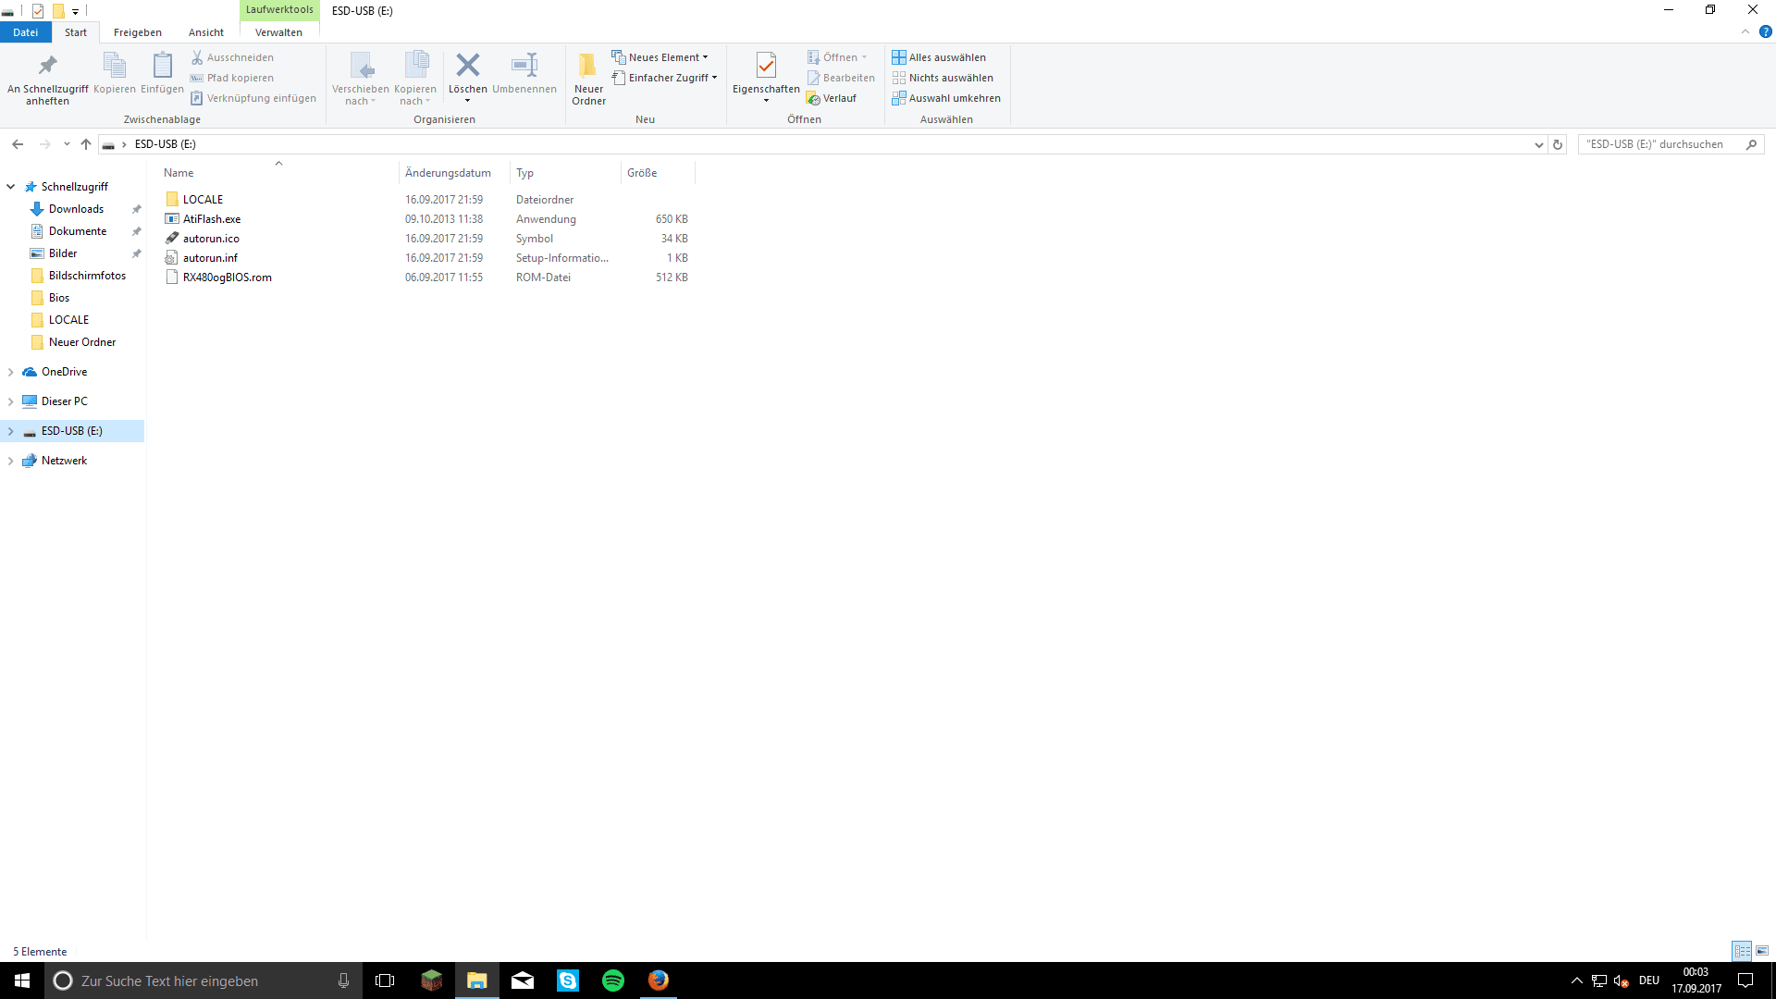Screen dimensions: 1776x999
Task: Open the Ansicht ribbon tab
Action: [205, 32]
